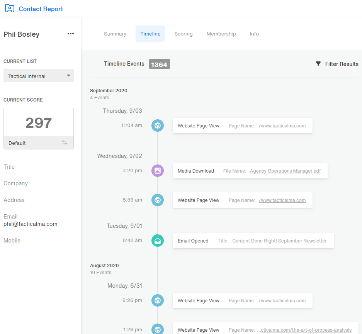Click the globe icon for the 11:04 am event
The image size is (362, 334).
pos(158,125)
